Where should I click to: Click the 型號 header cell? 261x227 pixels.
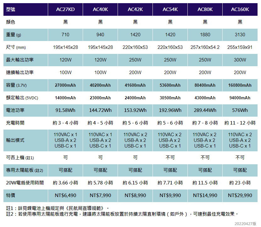[26, 9]
